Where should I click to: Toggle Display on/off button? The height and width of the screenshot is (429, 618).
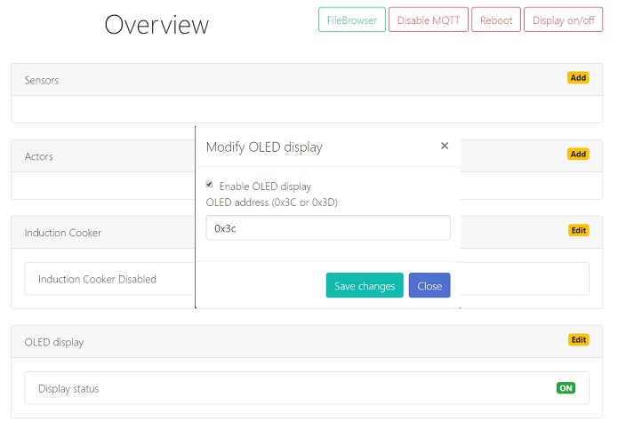(x=562, y=20)
